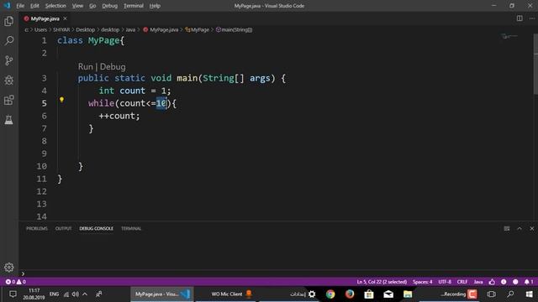Screen dimensions: 538x302
Task: Open the View menu
Action: pyautogui.click(x=77, y=6)
